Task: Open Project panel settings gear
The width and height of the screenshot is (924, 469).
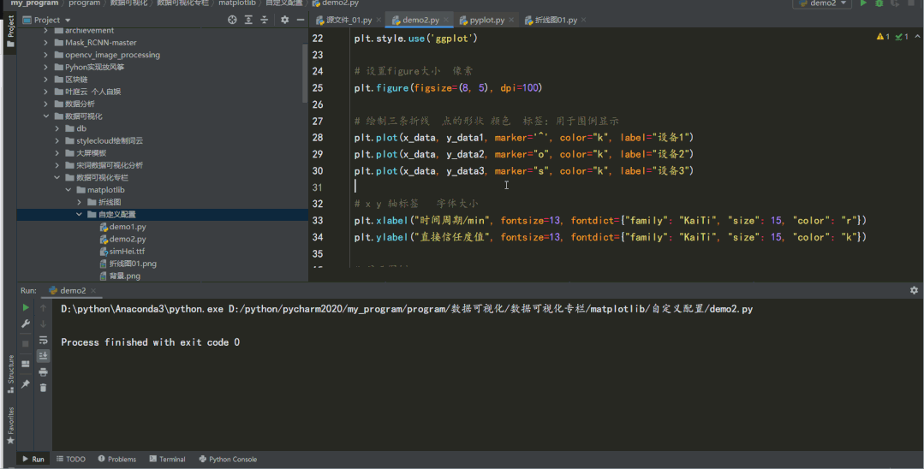Action: pos(284,20)
